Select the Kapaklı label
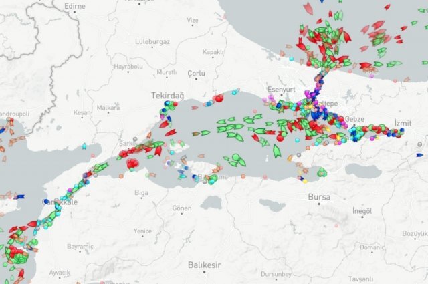 (213, 52)
